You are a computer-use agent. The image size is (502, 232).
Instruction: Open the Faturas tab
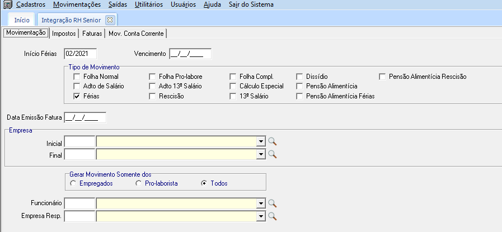pyautogui.click(x=92, y=34)
